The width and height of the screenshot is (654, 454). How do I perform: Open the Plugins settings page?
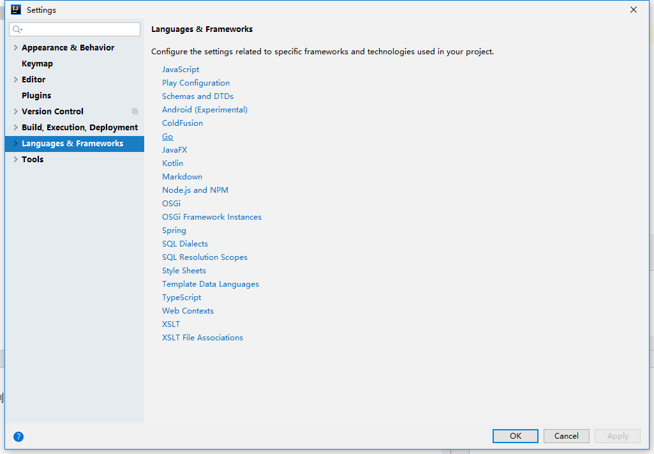[36, 96]
